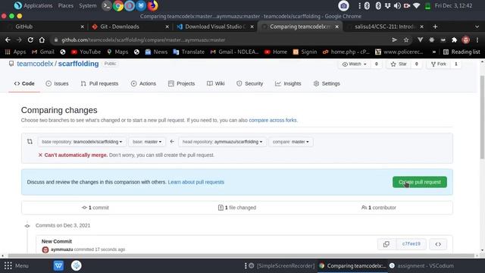Screen dimensions: 485x273
Task: Launch the terminal icon in the top panel
Action: [107, 5]
